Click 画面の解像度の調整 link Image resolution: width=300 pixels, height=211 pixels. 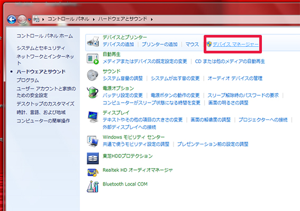click(x=211, y=120)
